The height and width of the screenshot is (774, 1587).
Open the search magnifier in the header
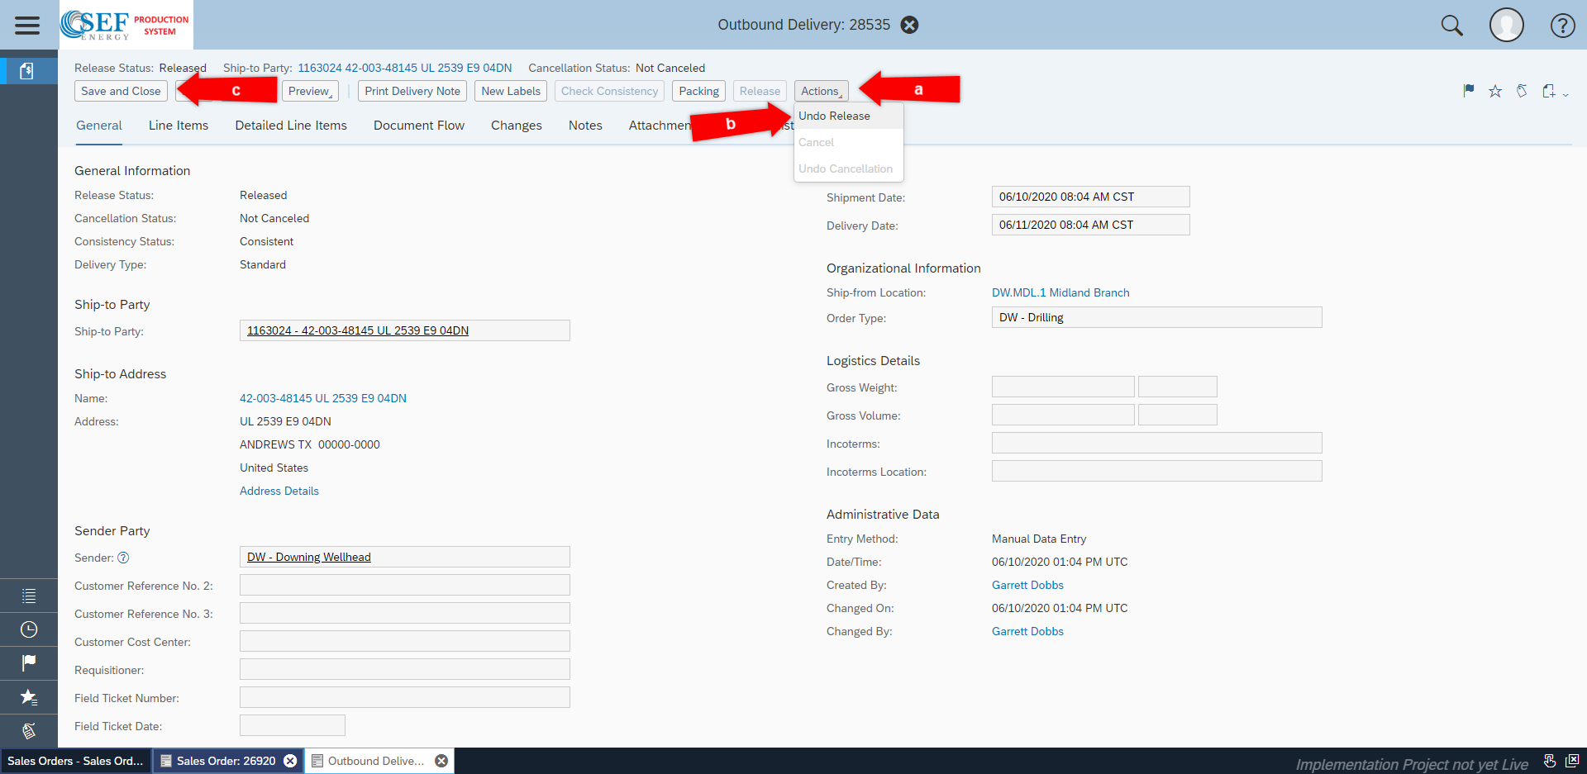1452,26
